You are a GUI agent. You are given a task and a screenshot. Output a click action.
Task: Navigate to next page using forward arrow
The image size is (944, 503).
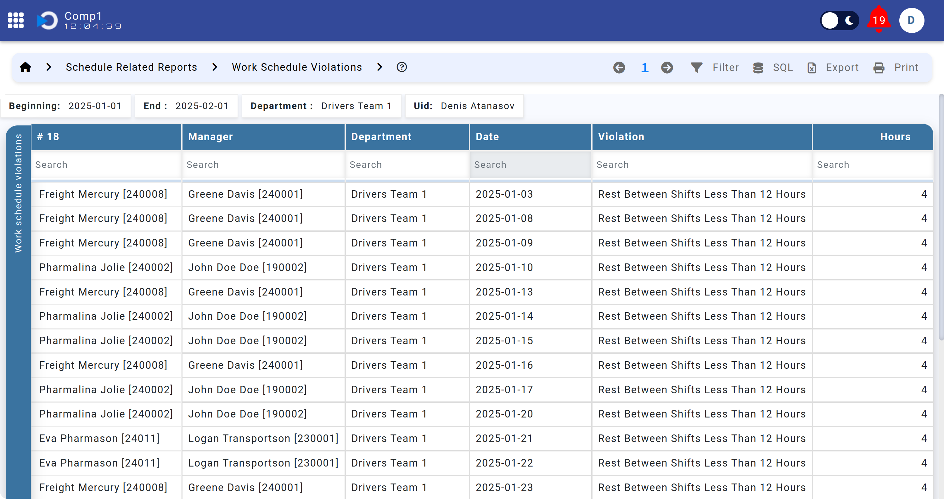[x=667, y=67]
